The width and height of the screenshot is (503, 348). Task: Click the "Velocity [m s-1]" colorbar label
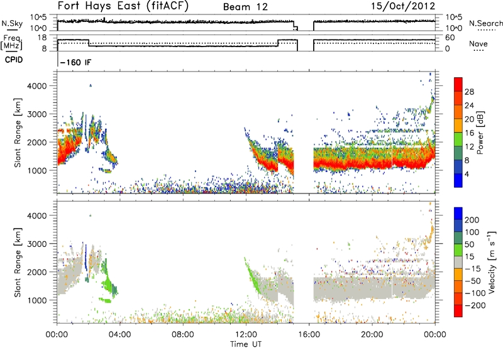[492, 262]
